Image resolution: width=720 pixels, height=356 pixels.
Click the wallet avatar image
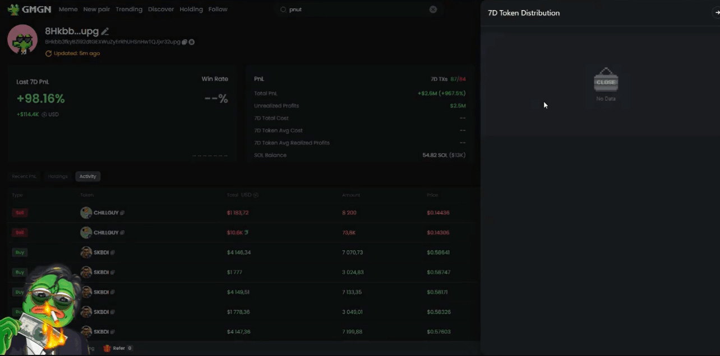click(22, 40)
